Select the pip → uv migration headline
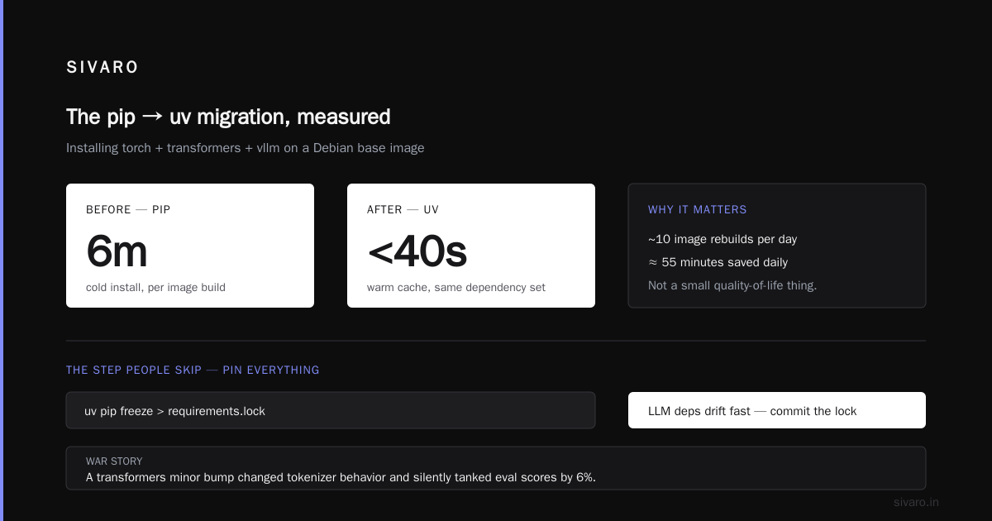The height and width of the screenshot is (521, 992). pos(228,117)
